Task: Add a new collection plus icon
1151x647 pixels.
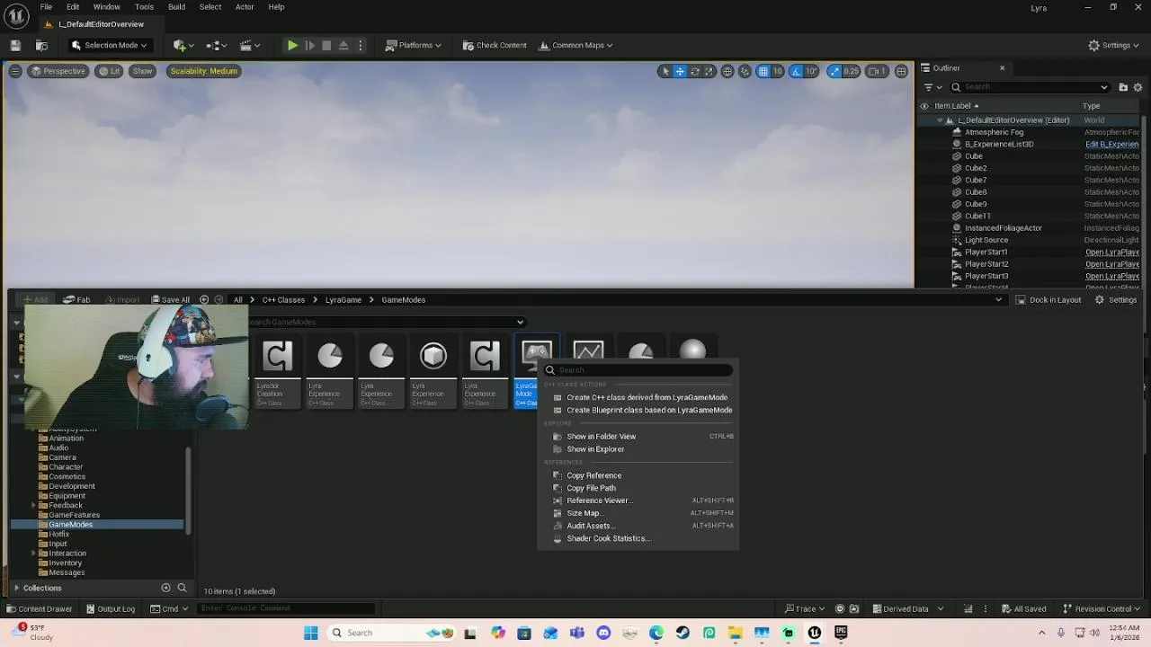Action: coord(165,588)
